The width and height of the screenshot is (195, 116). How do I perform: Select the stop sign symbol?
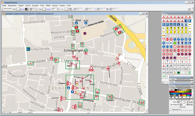tap(167, 39)
